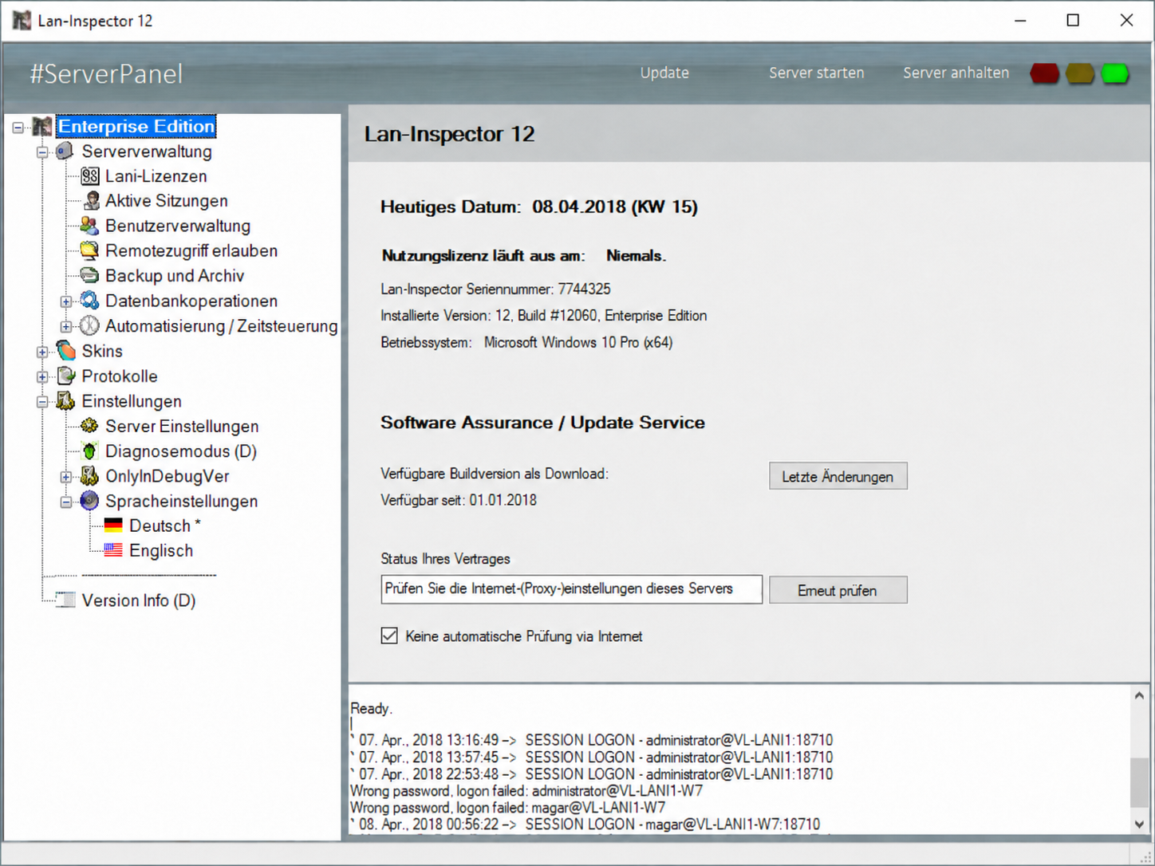Click the US flag icon for Englisch
This screenshot has width=1155, height=866.
[x=114, y=550]
